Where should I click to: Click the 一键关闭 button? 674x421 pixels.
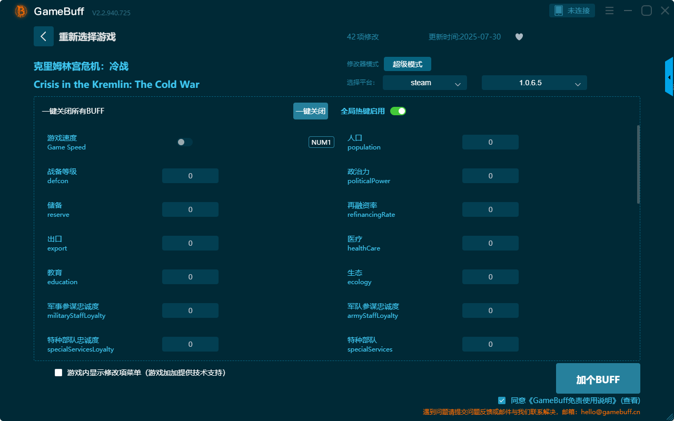pos(311,111)
